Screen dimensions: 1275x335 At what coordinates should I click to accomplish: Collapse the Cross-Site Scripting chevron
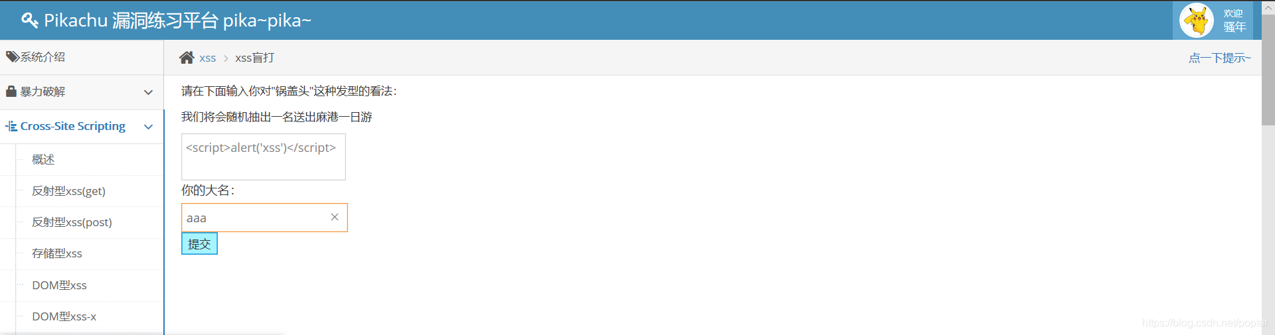point(149,127)
